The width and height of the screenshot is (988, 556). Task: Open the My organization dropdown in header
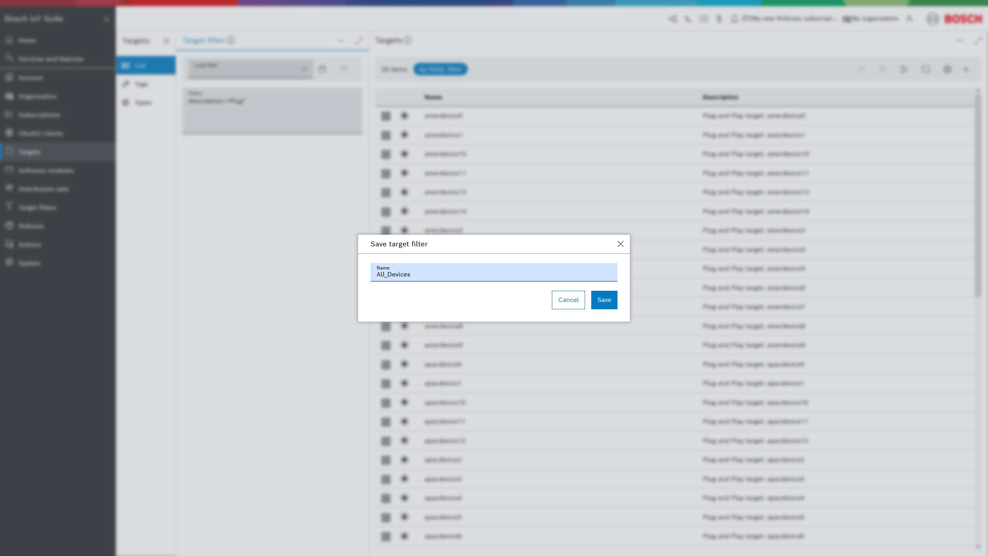(871, 19)
